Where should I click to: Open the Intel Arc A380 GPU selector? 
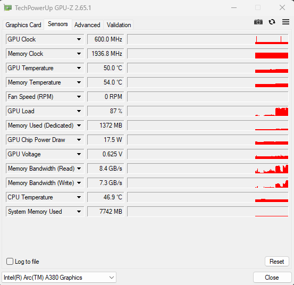(x=59, y=278)
